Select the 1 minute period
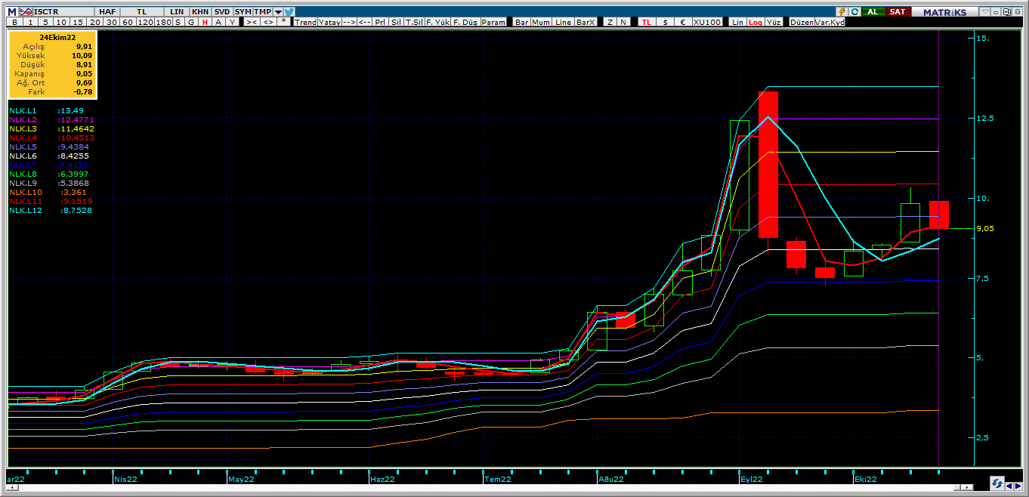The height and width of the screenshot is (497, 1029). 30,22
